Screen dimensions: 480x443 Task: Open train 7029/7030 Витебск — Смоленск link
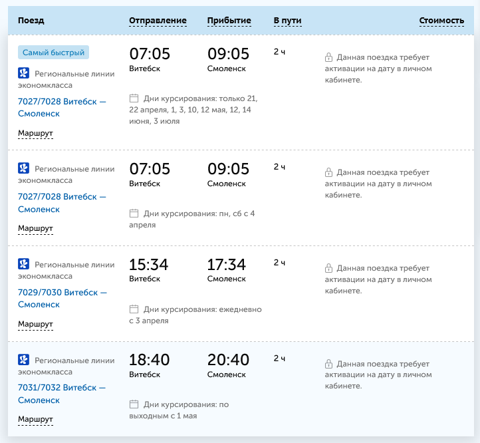click(62, 299)
